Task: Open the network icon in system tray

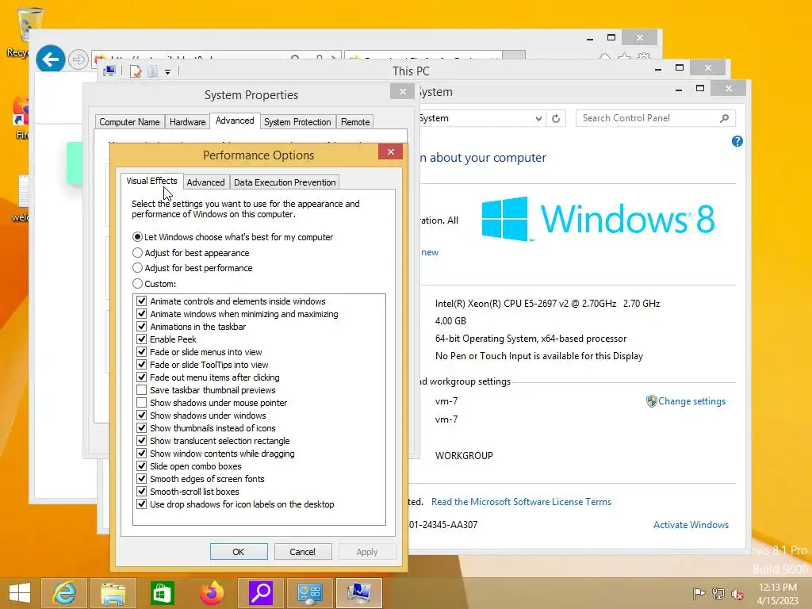Action: click(718, 593)
